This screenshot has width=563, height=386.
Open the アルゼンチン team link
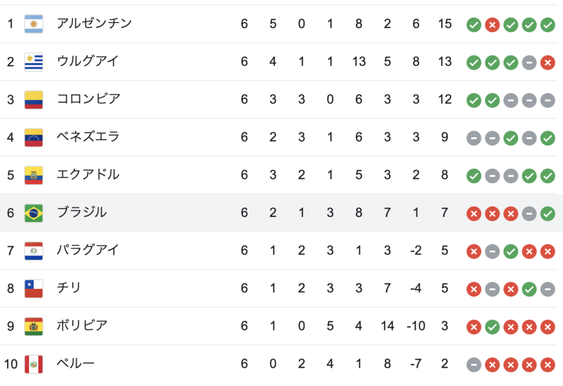[x=95, y=23]
